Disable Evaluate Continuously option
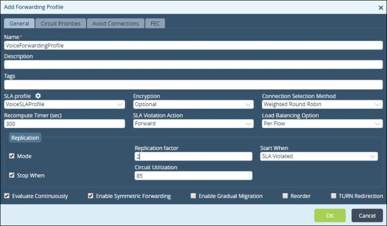Viewport: 387px width, 226px height. tap(7, 196)
